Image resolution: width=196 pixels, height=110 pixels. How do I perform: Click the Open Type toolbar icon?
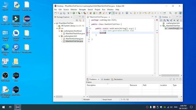click(x=100, y=13)
